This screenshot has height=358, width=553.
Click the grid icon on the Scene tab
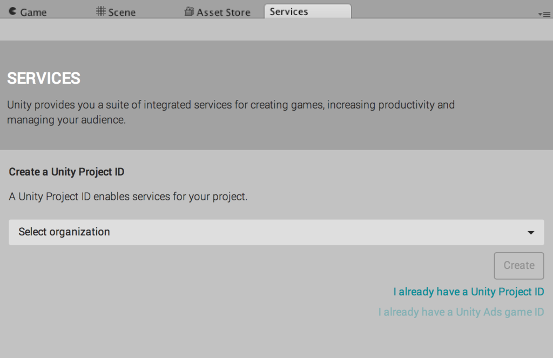click(x=101, y=11)
